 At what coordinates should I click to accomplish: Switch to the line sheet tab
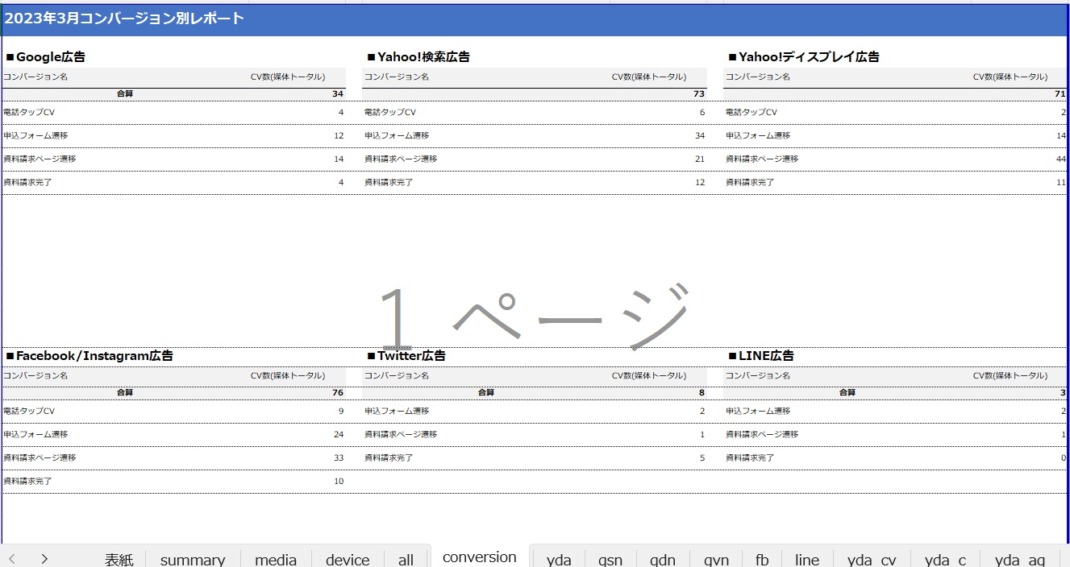coord(806,560)
